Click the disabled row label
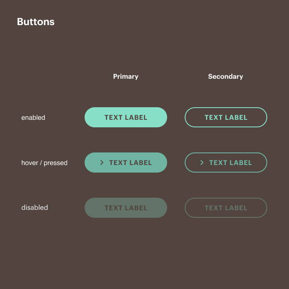 pyautogui.click(x=34, y=208)
